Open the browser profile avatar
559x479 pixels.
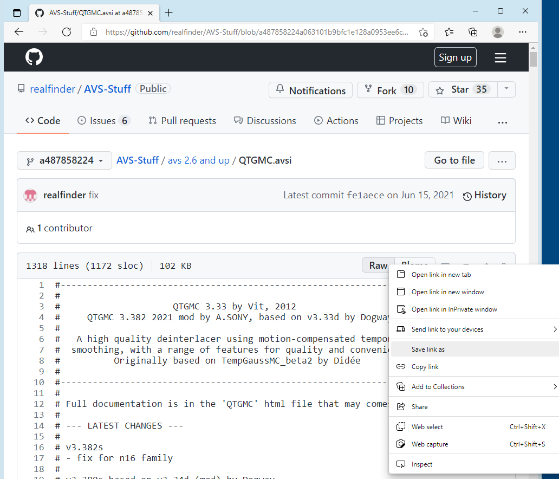(498, 32)
